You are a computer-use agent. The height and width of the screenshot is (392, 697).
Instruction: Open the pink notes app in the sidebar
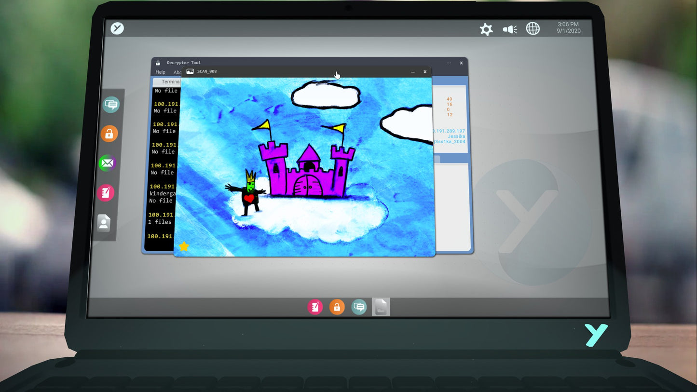[106, 193]
